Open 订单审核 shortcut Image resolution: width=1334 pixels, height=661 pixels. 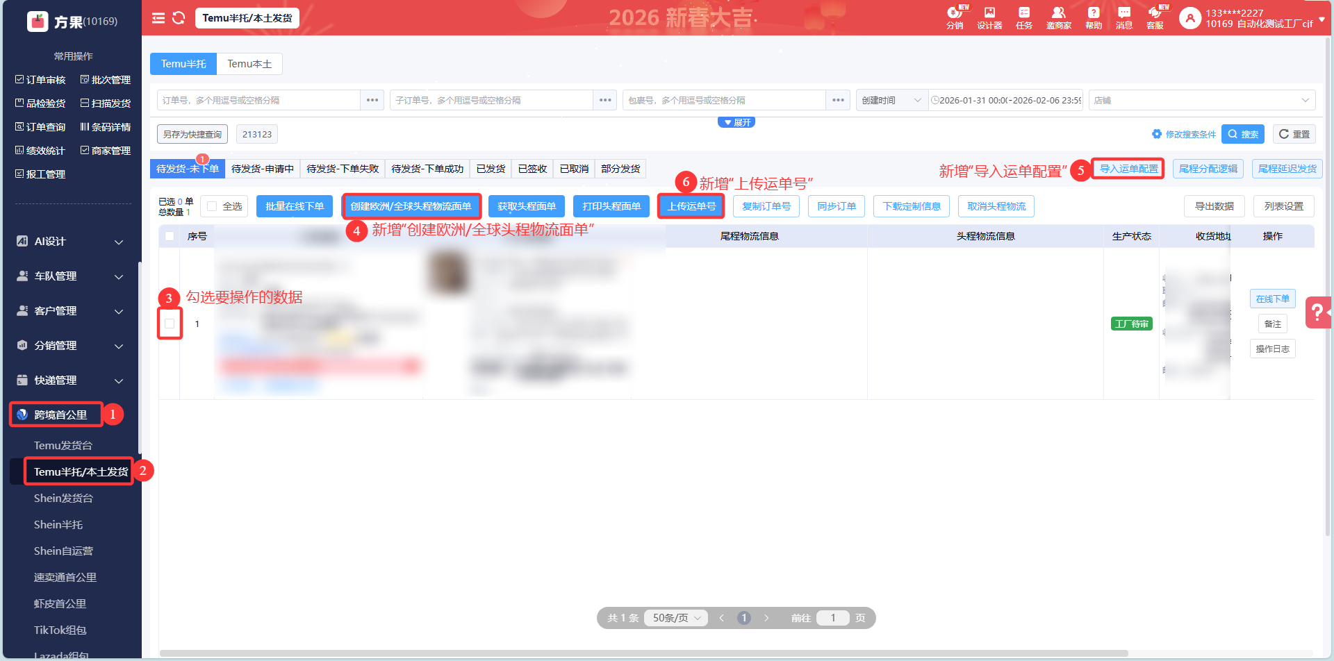pos(40,80)
